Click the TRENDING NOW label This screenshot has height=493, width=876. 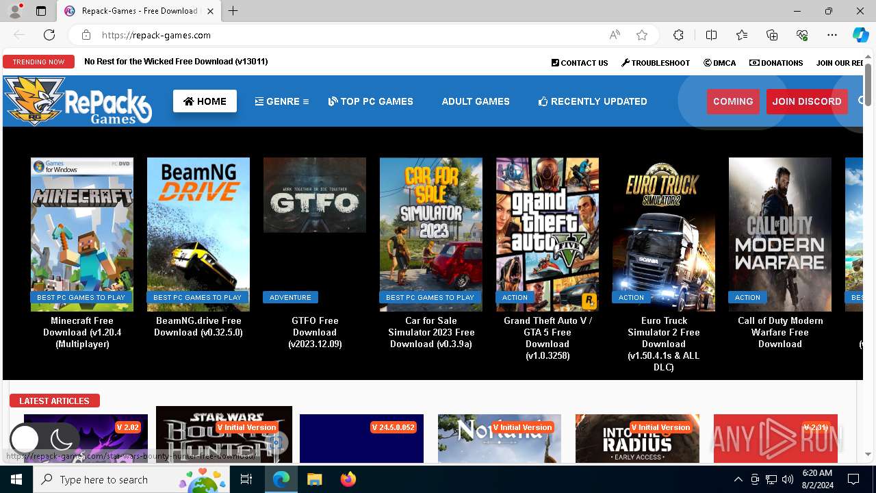(38, 62)
